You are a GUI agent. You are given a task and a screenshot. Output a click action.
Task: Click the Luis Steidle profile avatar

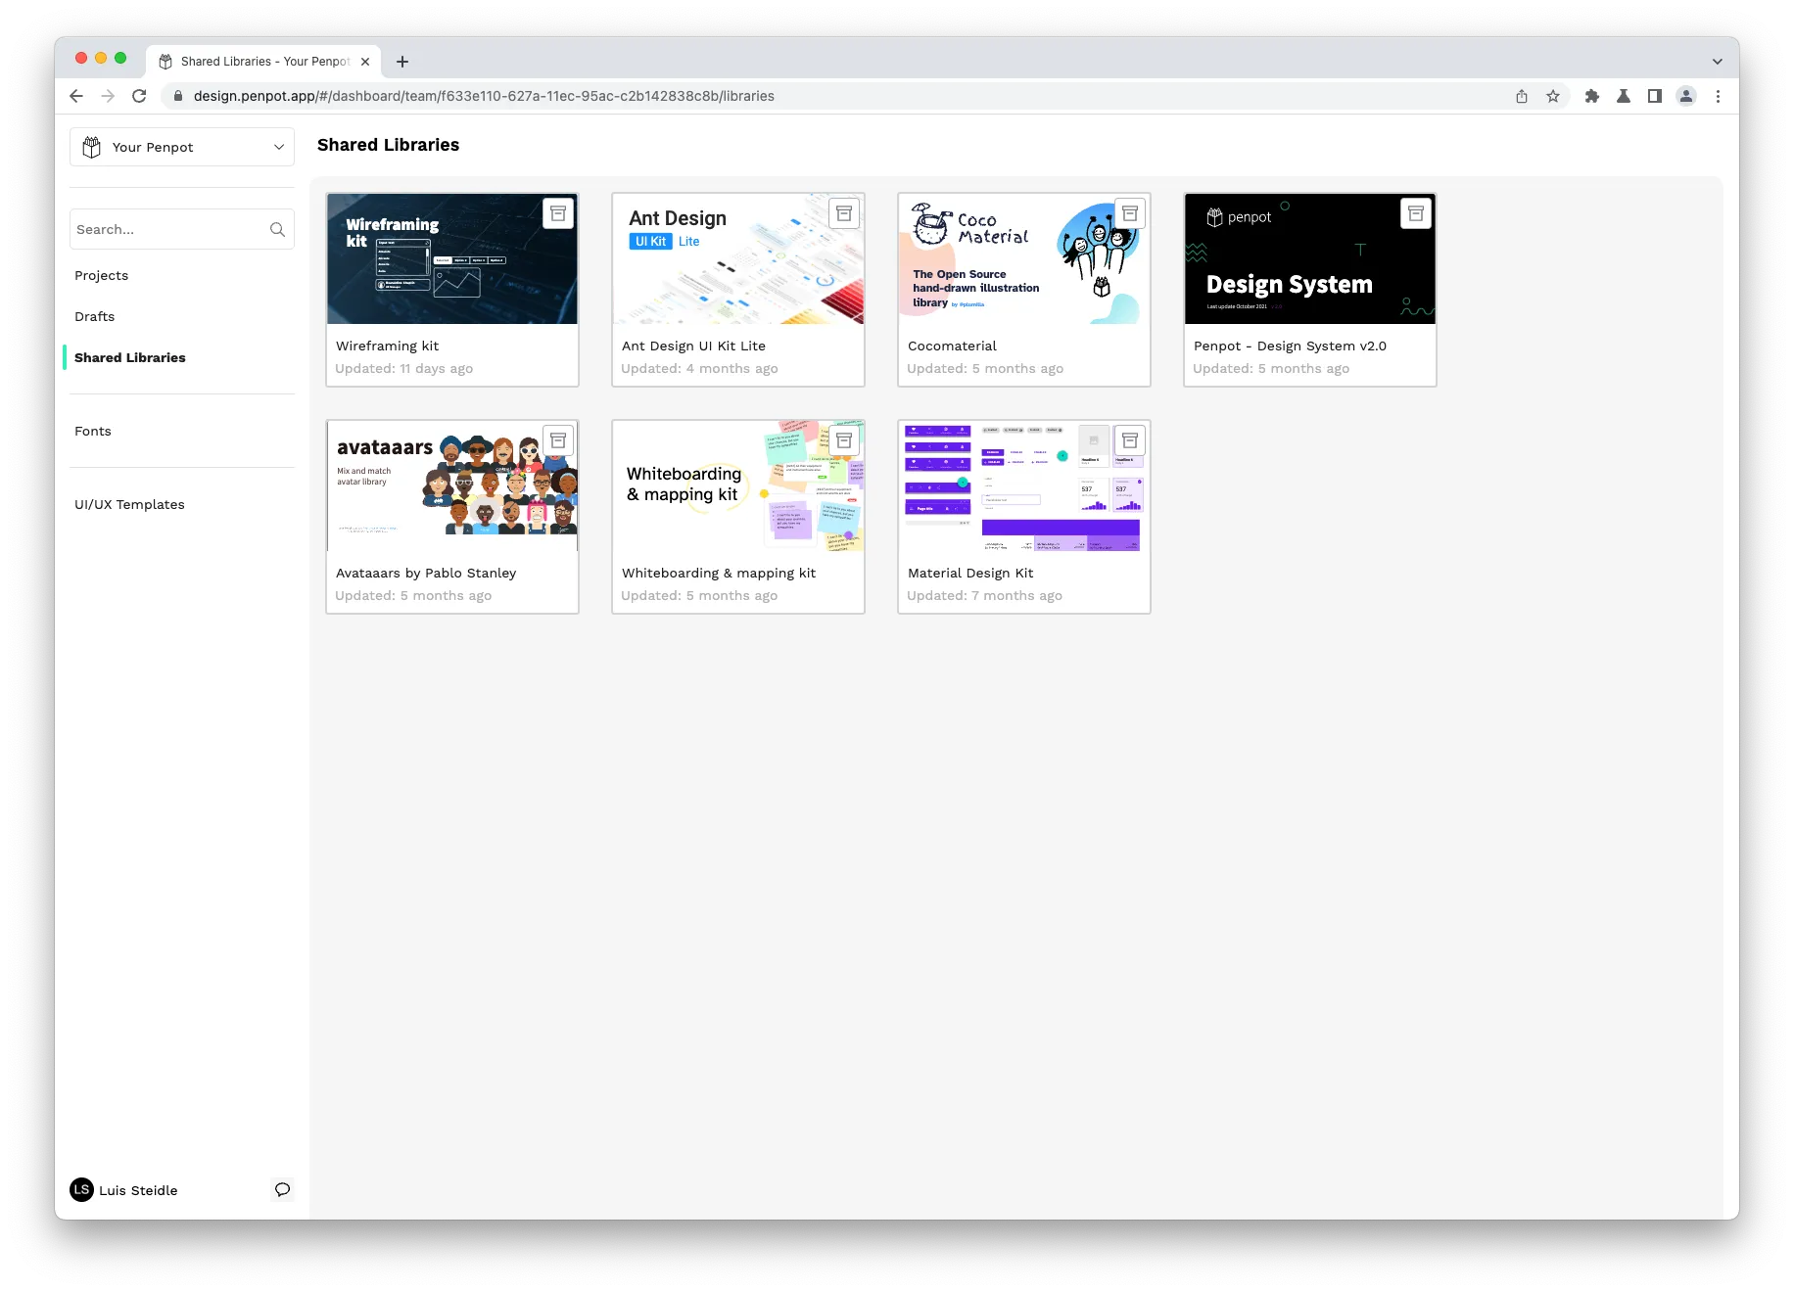[x=82, y=1189]
